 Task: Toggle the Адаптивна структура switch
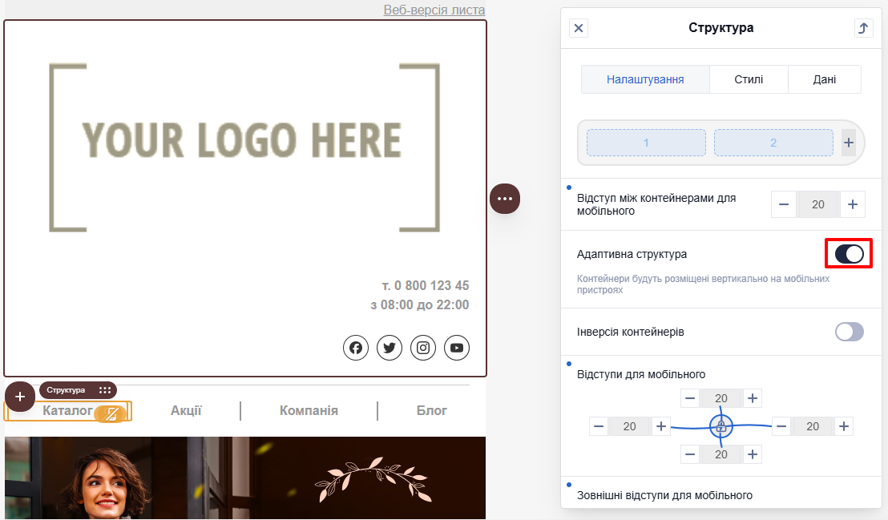(x=849, y=254)
